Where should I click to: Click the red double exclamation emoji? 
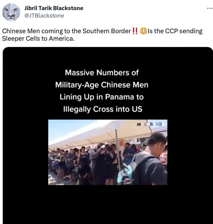[135, 31]
